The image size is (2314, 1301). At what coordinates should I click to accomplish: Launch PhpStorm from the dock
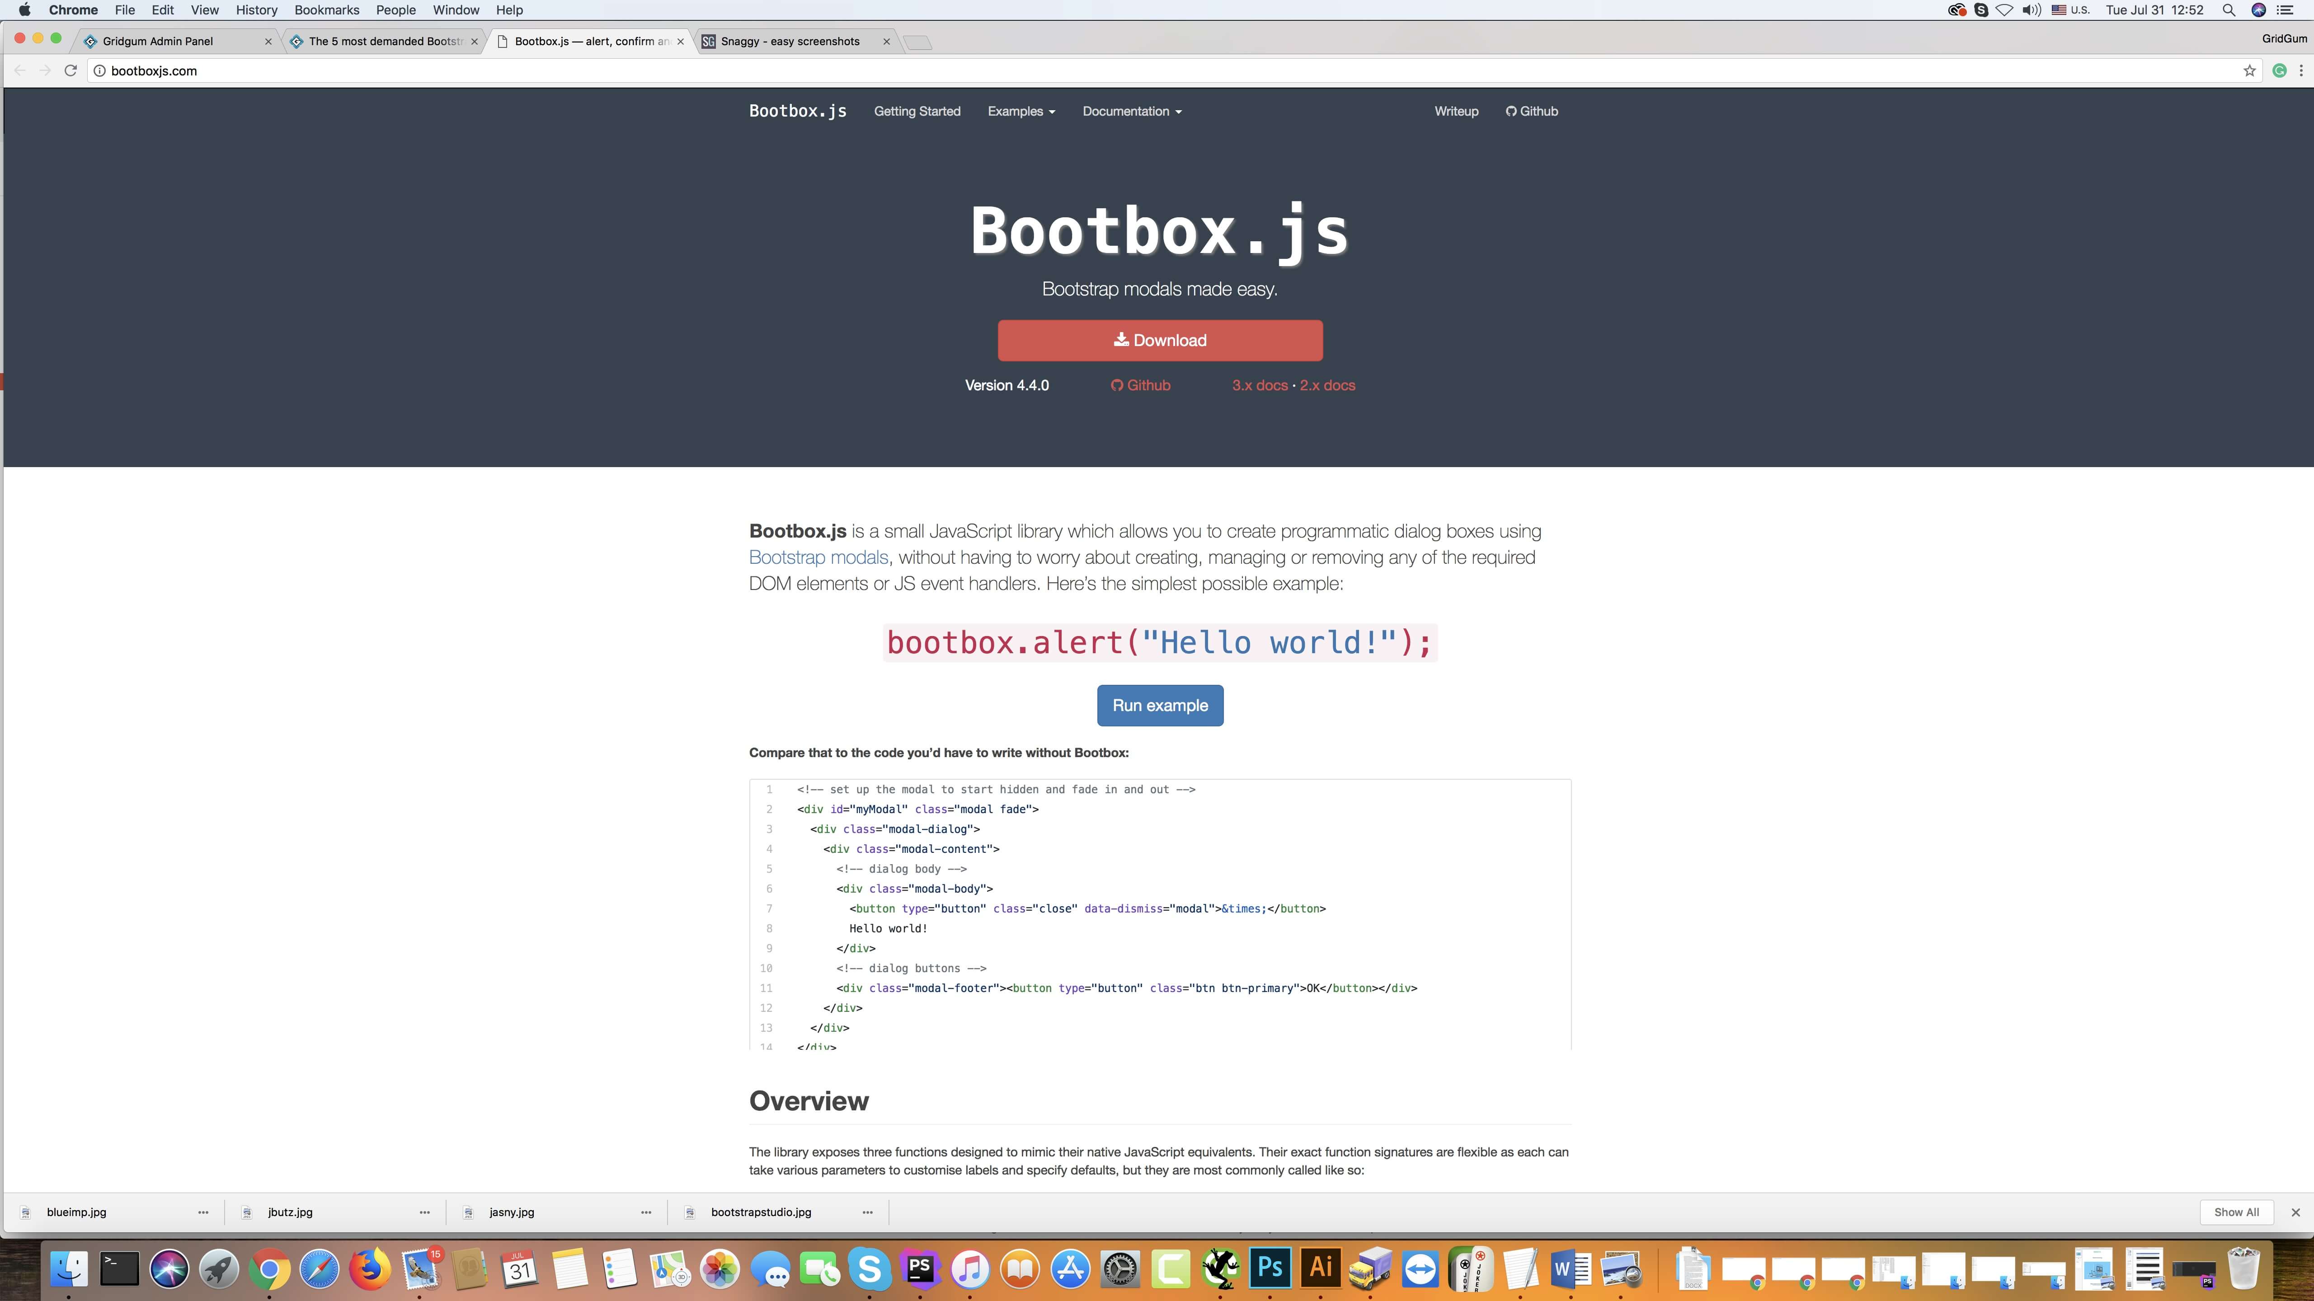coord(920,1268)
